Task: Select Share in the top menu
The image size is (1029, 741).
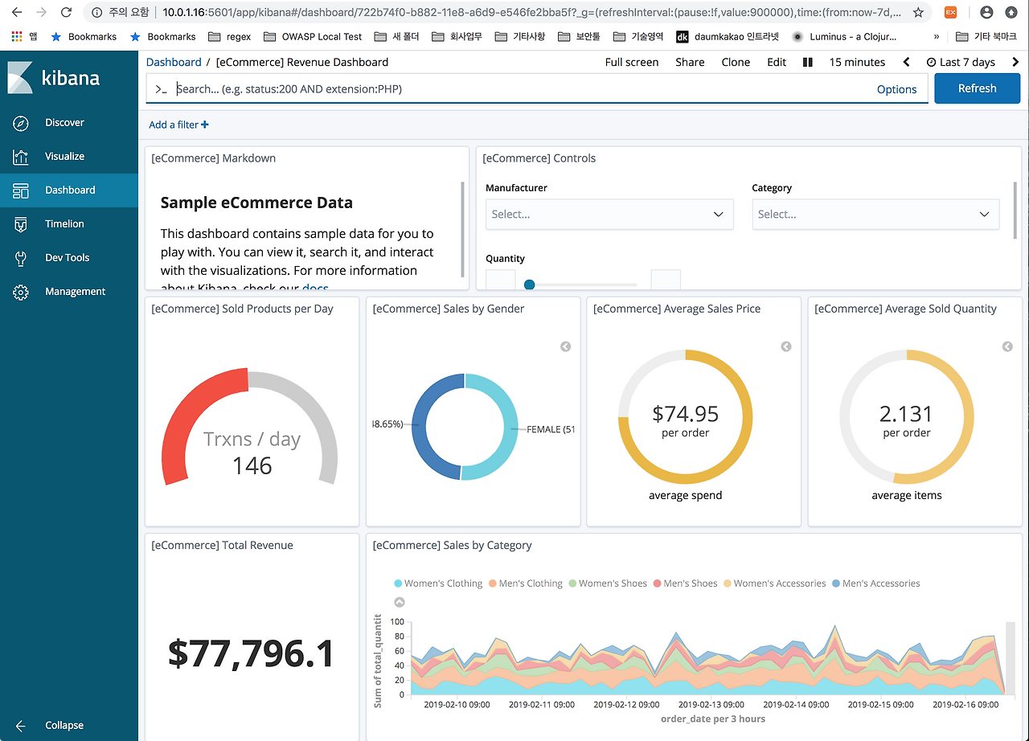Action: [x=689, y=62]
